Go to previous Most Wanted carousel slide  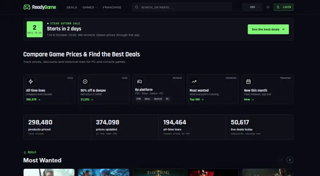pos(282,160)
